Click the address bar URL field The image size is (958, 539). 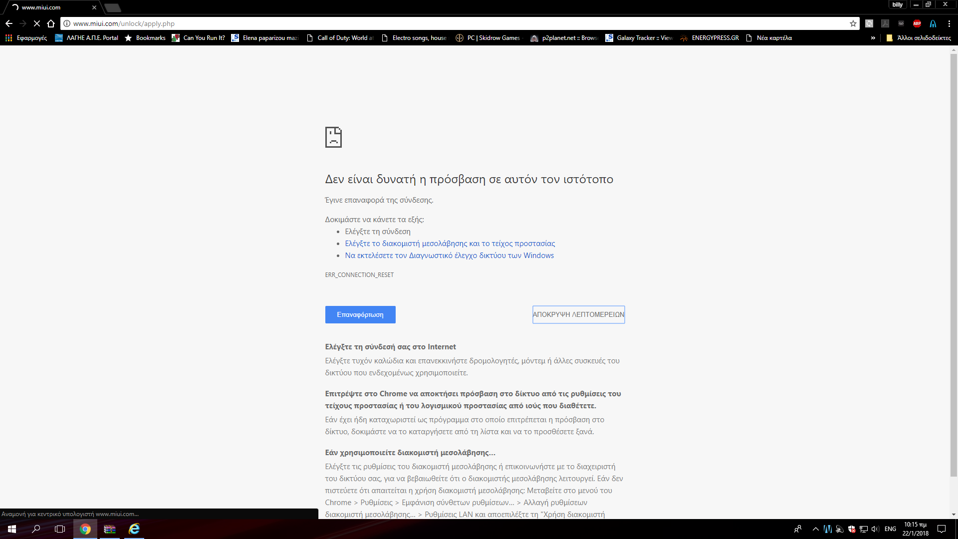point(449,23)
